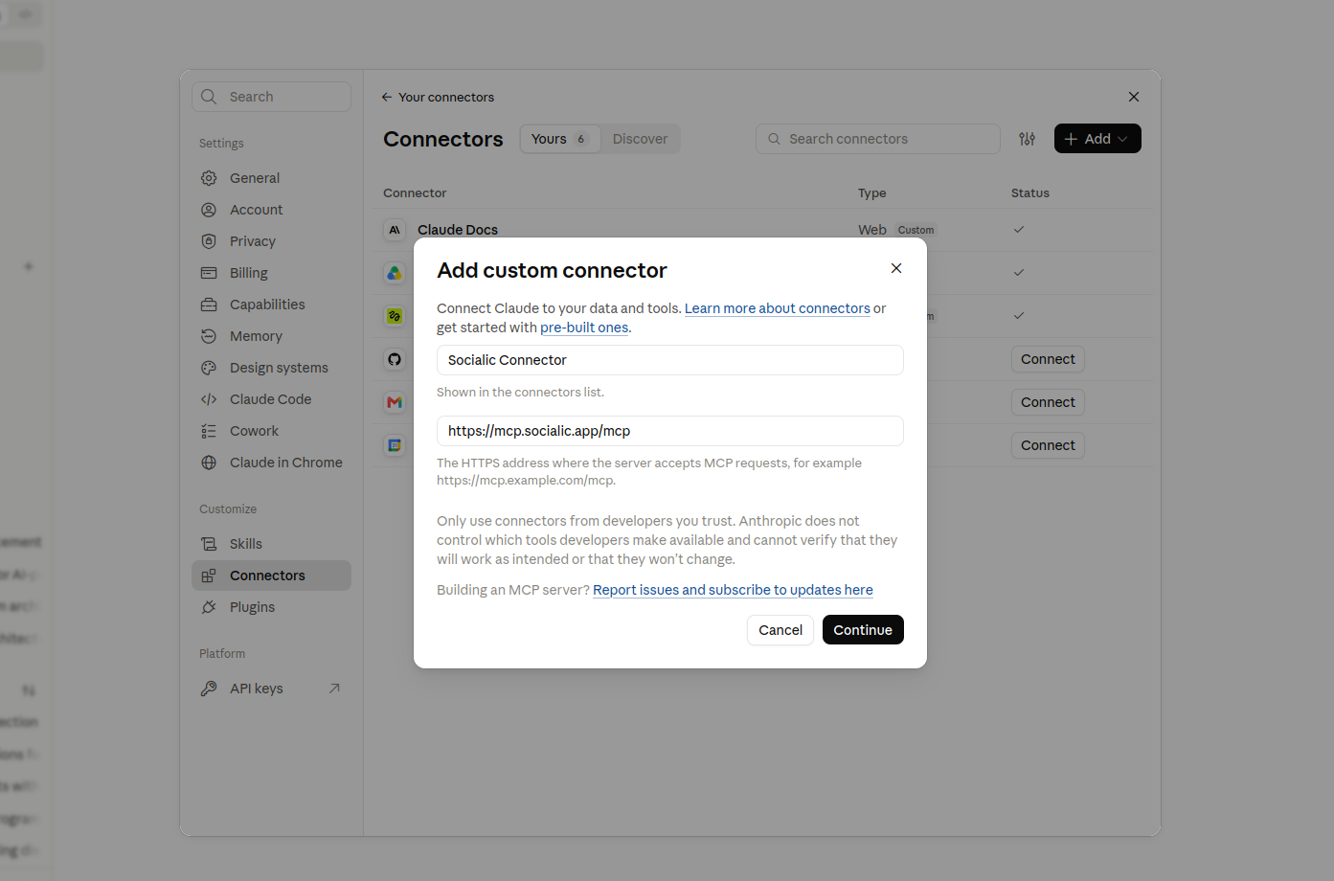This screenshot has width=1334, height=881.
Task: Open Capabilities briefcase icon
Action: [x=209, y=305]
